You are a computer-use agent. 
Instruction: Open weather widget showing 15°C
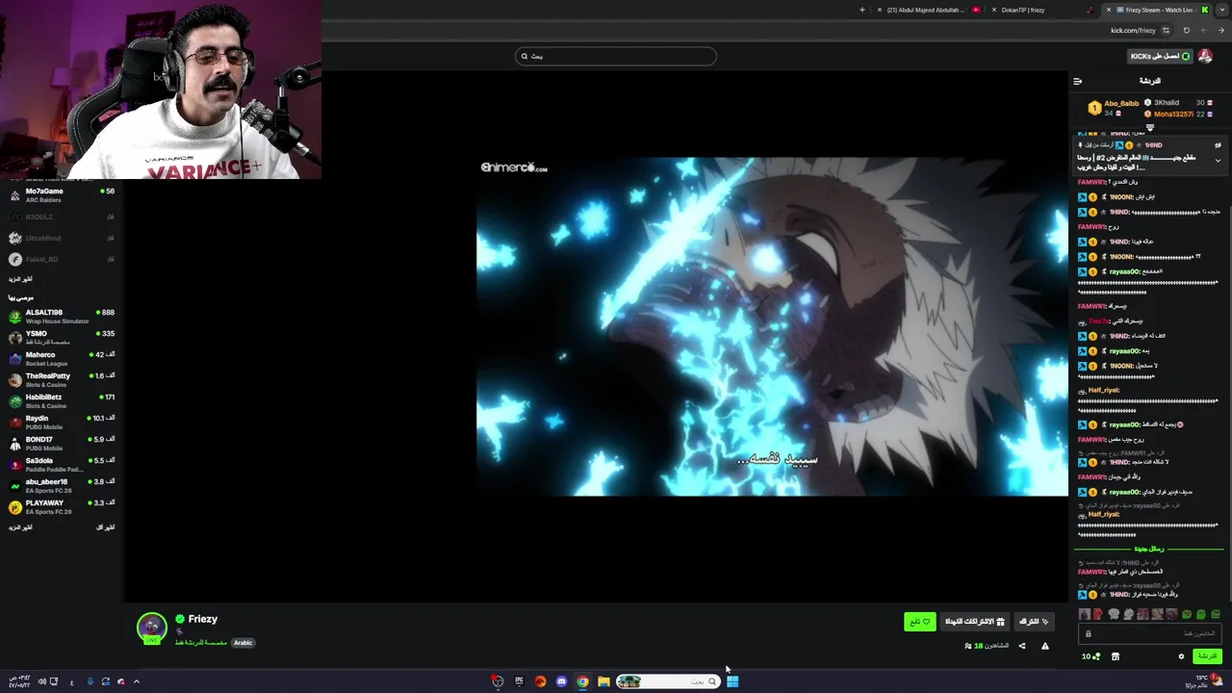1204,681
